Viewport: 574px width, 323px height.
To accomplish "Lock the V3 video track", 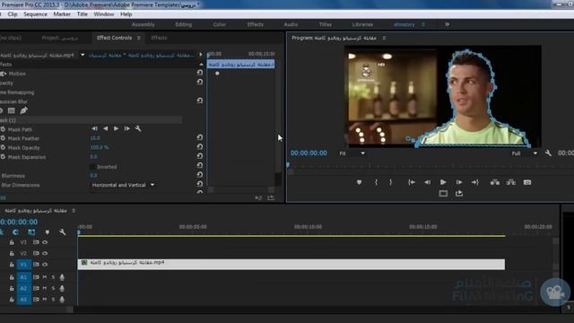I will (x=12, y=242).
